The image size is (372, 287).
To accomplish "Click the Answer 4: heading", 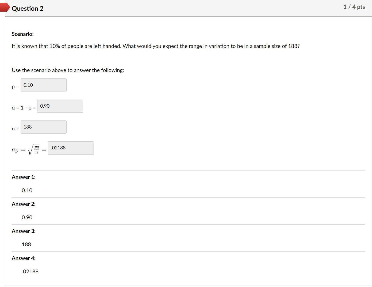I will click(x=24, y=258).
